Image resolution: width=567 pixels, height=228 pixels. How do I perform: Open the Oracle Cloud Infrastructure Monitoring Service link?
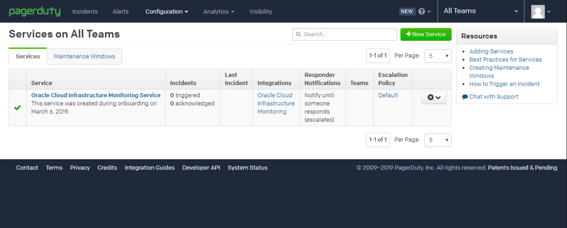[96, 95]
